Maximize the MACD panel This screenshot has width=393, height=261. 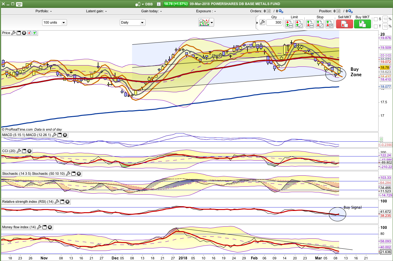tap(59, 135)
